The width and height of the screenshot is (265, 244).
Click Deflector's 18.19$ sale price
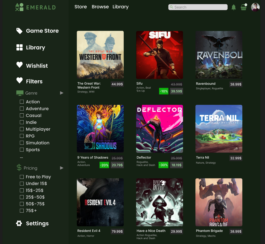coord(176,165)
